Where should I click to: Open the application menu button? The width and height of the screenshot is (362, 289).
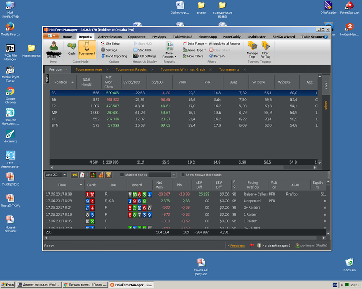coord(51,36)
